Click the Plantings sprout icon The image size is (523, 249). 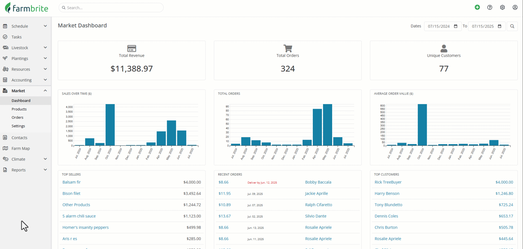5,58
